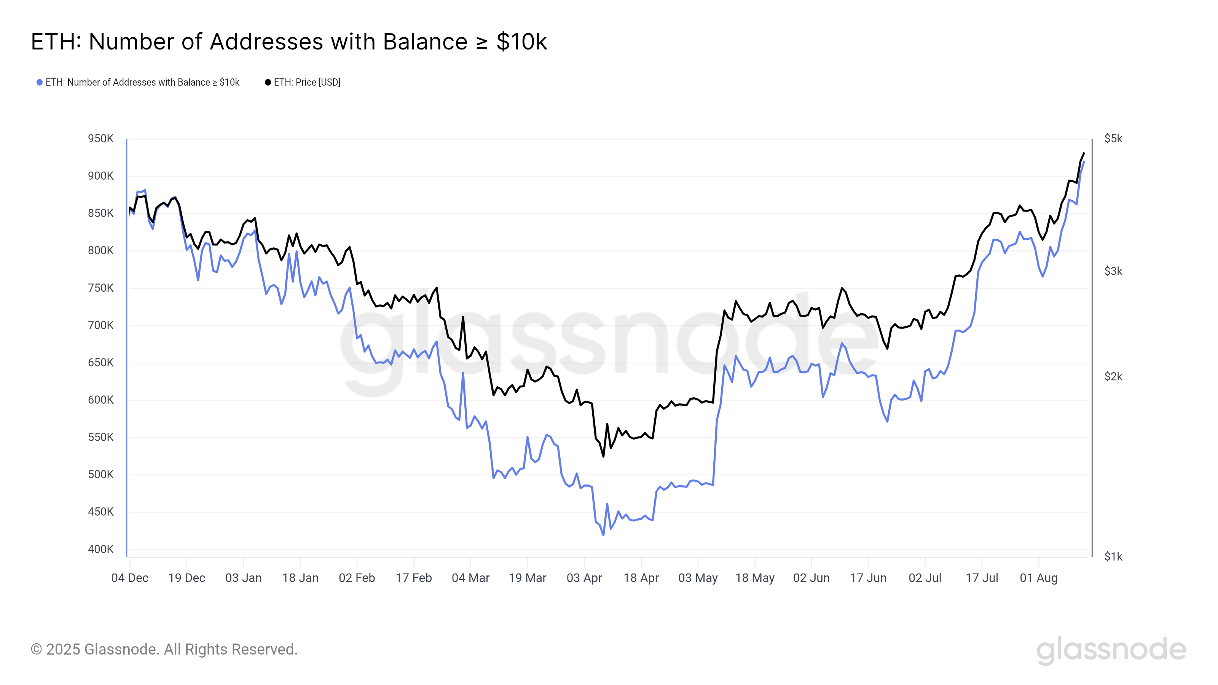Click the '950K' left axis label
The height and width of the screenshot is (685, 1218).
[101, 139]
